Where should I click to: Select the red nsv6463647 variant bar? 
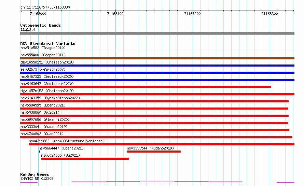tap(146, 87)
